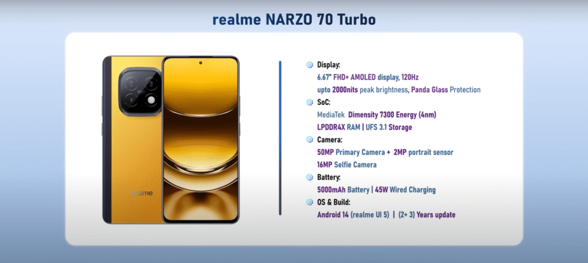Click the "Android 14 (realme UI 5)" text
Screen dimensions: 588x263
353,215
